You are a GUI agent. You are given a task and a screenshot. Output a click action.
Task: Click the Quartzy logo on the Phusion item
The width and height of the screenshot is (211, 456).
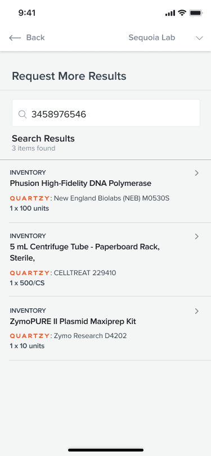click(x=30, y=198)
